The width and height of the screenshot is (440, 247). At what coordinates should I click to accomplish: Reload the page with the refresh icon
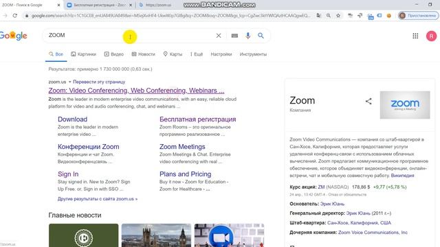[x=15, y=16]
